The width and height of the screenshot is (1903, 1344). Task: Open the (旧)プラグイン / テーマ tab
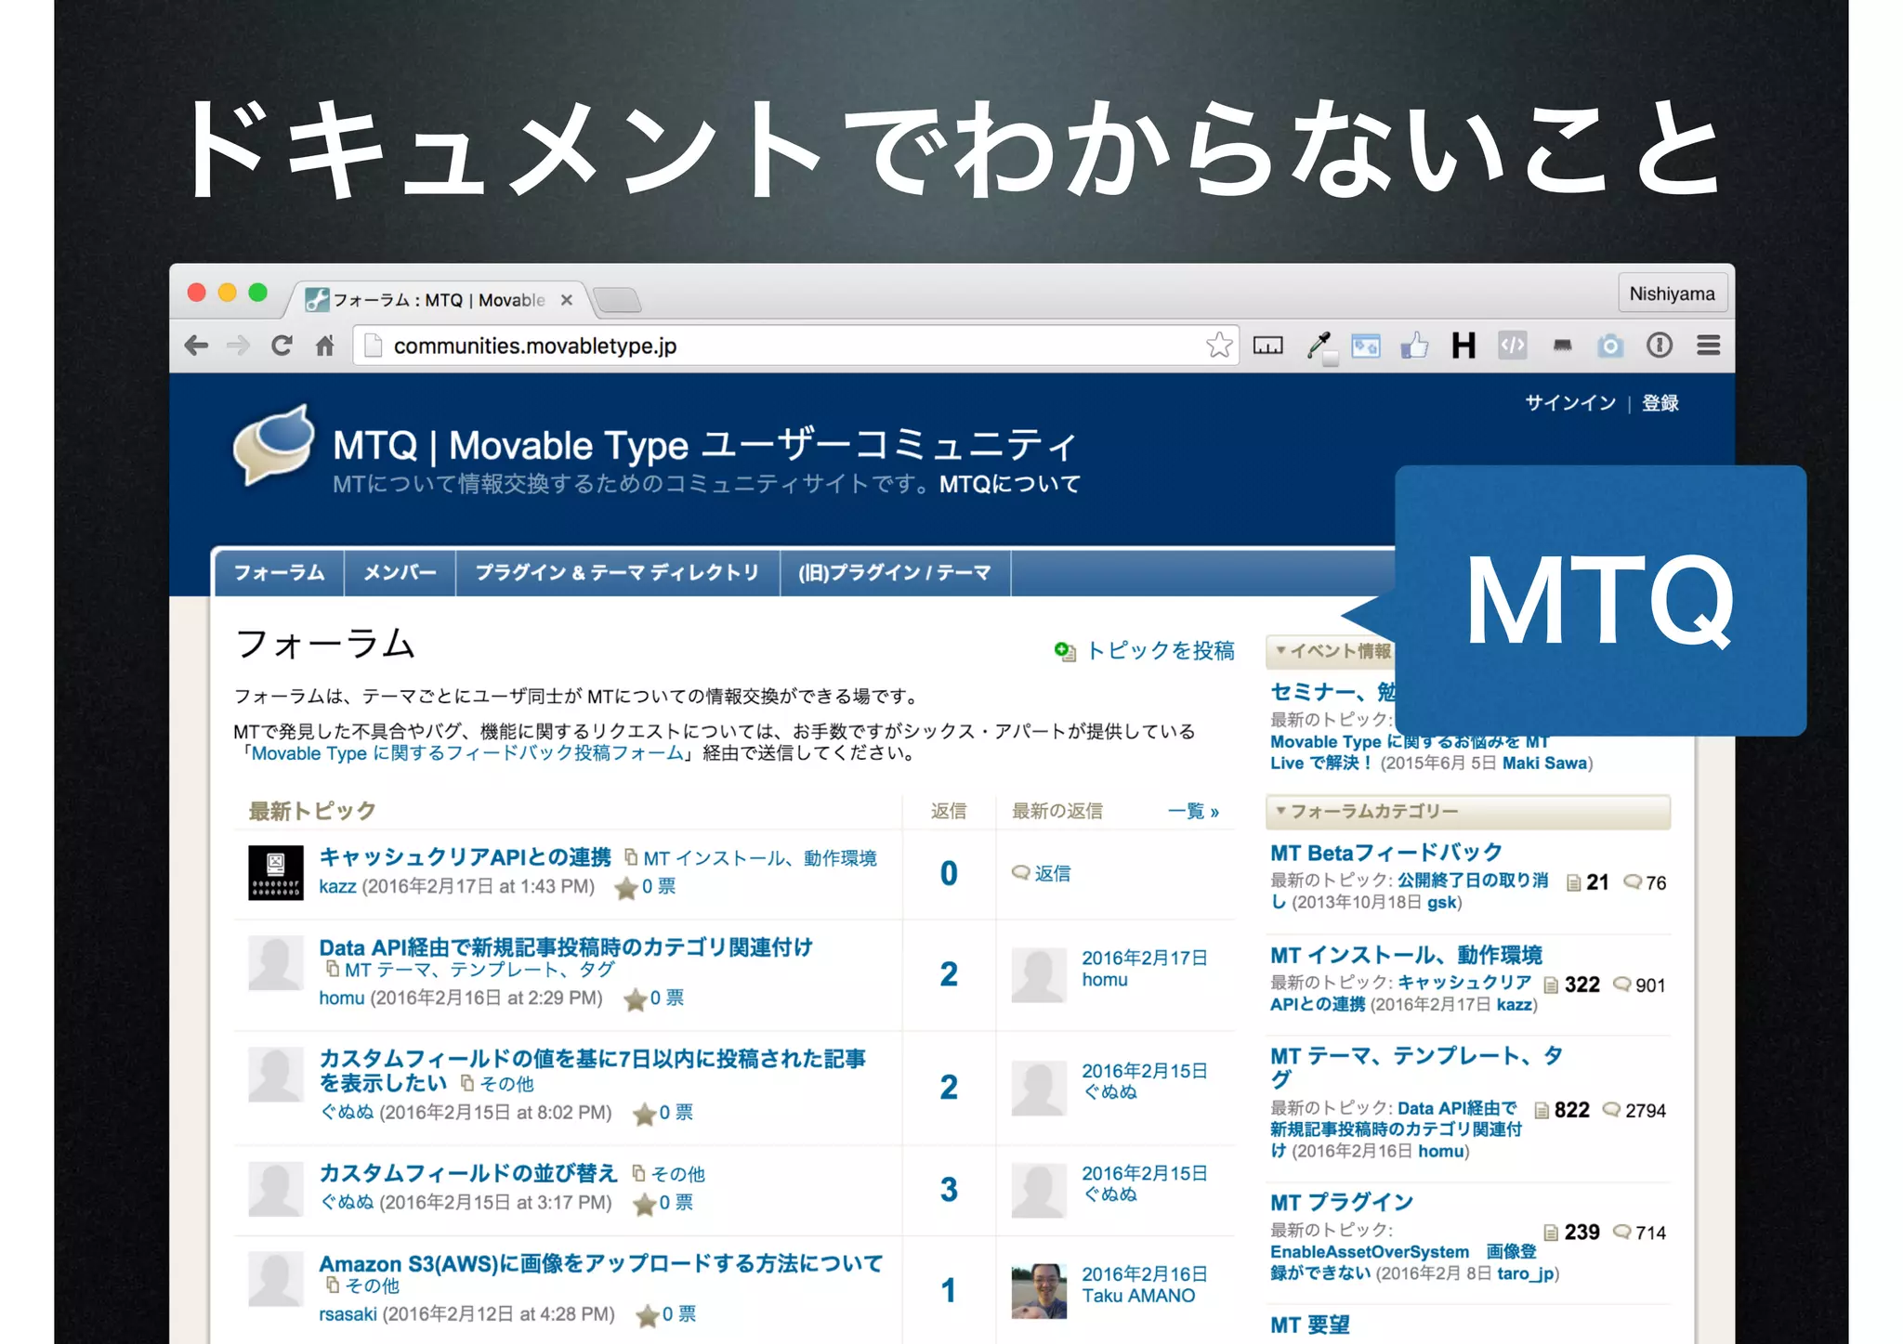[x=895, y=572]
